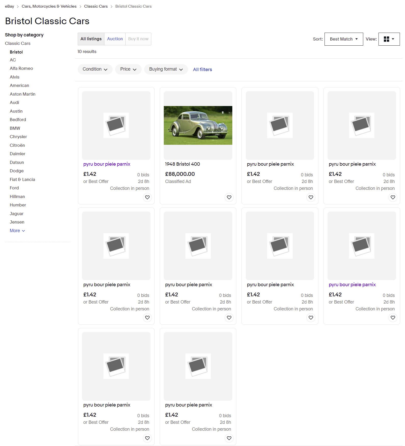Choose the Alfa Romeo category
The width and height of the screenshot is (405, 446).
[x=21, y=68]
